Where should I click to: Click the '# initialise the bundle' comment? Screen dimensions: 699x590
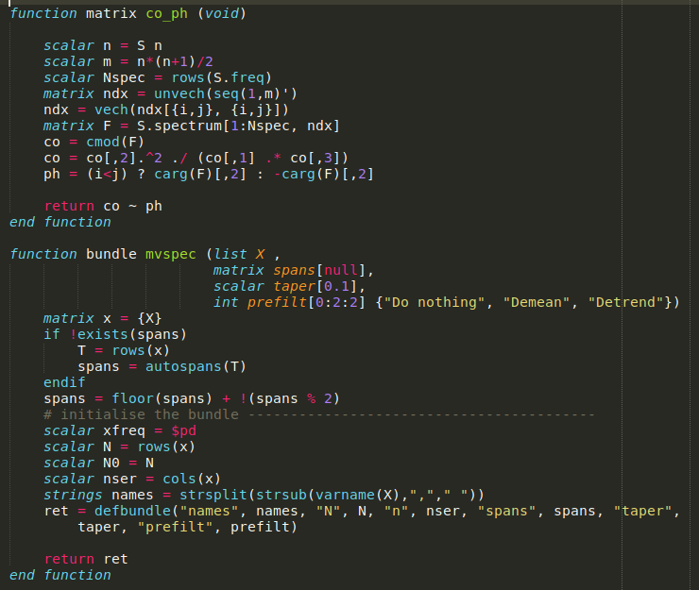[x=141, y=414]
